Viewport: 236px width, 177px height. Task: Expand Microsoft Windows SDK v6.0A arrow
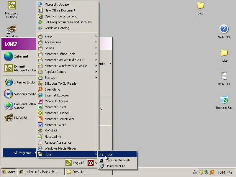point(96,65)
